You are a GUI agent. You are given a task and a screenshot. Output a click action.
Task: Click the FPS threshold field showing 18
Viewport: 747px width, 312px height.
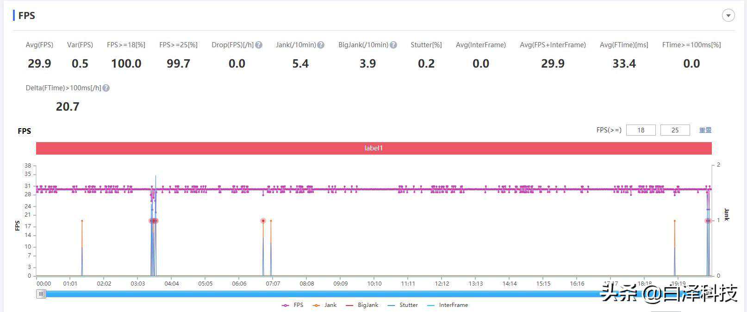click(x=641, y=130)
